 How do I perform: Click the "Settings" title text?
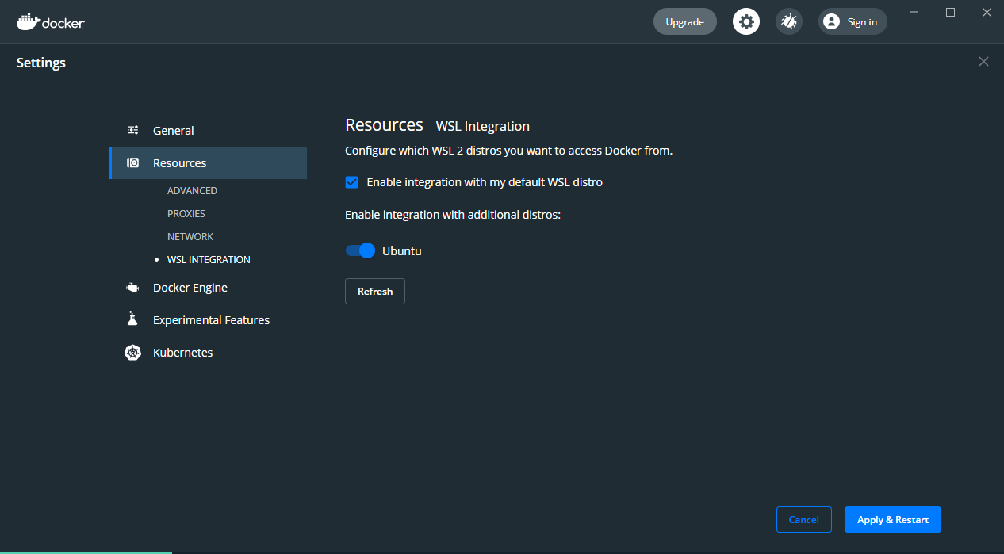(41, 63)
